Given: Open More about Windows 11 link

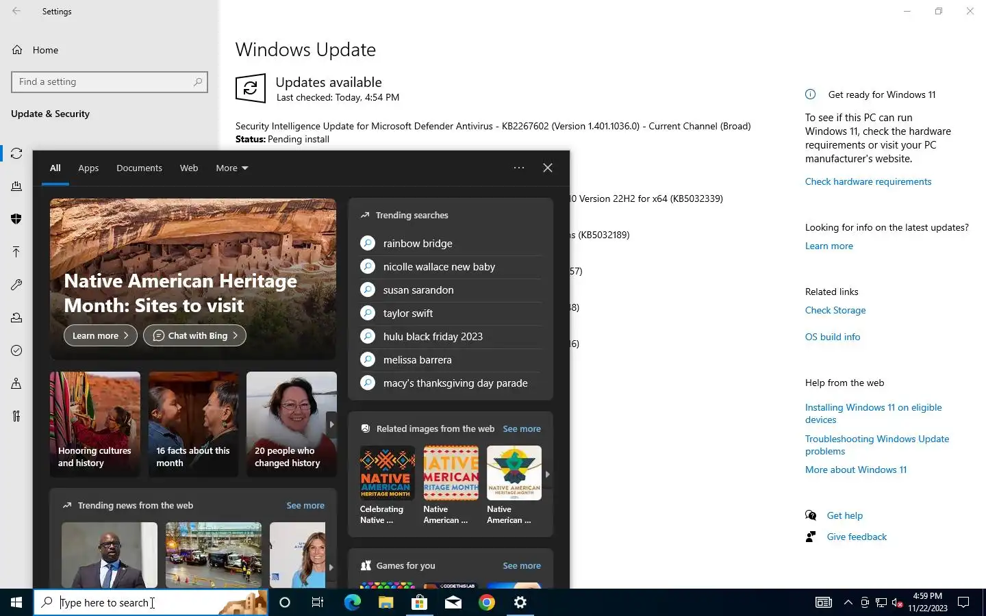Looking at the screenshot, I should [856, 470].
